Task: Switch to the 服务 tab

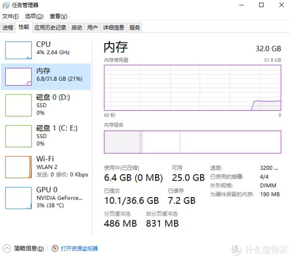Action: 134,28
